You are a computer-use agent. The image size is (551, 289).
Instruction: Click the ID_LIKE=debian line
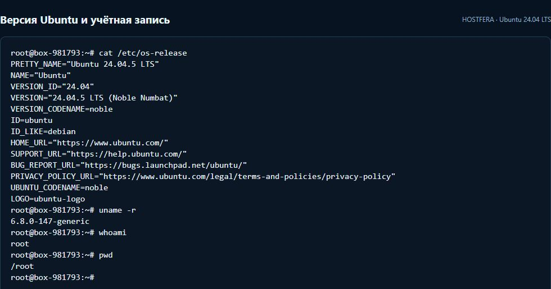click(43, 131)
